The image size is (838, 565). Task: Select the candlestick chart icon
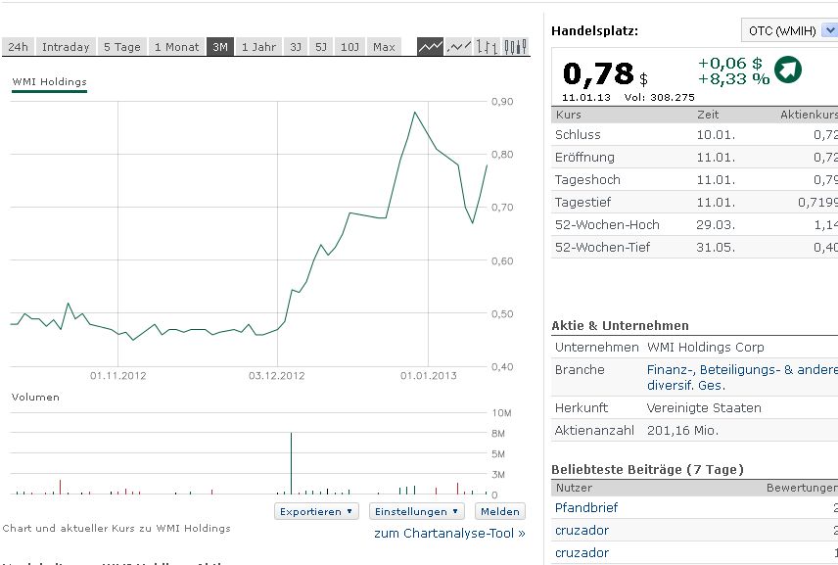click(x=515, y=46)
